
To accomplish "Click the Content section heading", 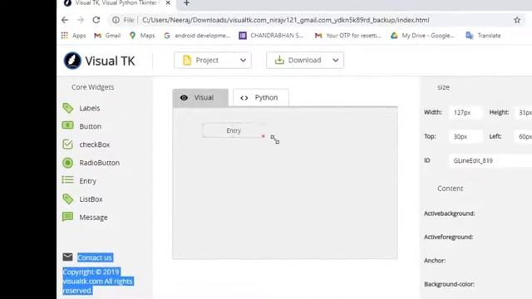I will (450, 189).
